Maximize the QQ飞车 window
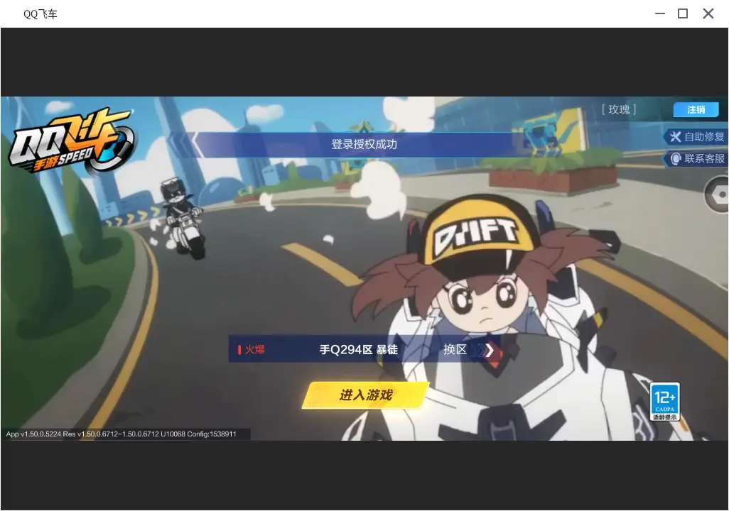 [x=683, y=13]
